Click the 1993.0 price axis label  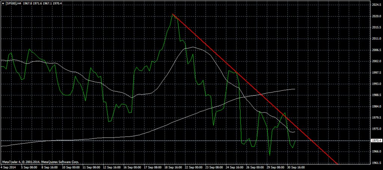tap(376, 84)
